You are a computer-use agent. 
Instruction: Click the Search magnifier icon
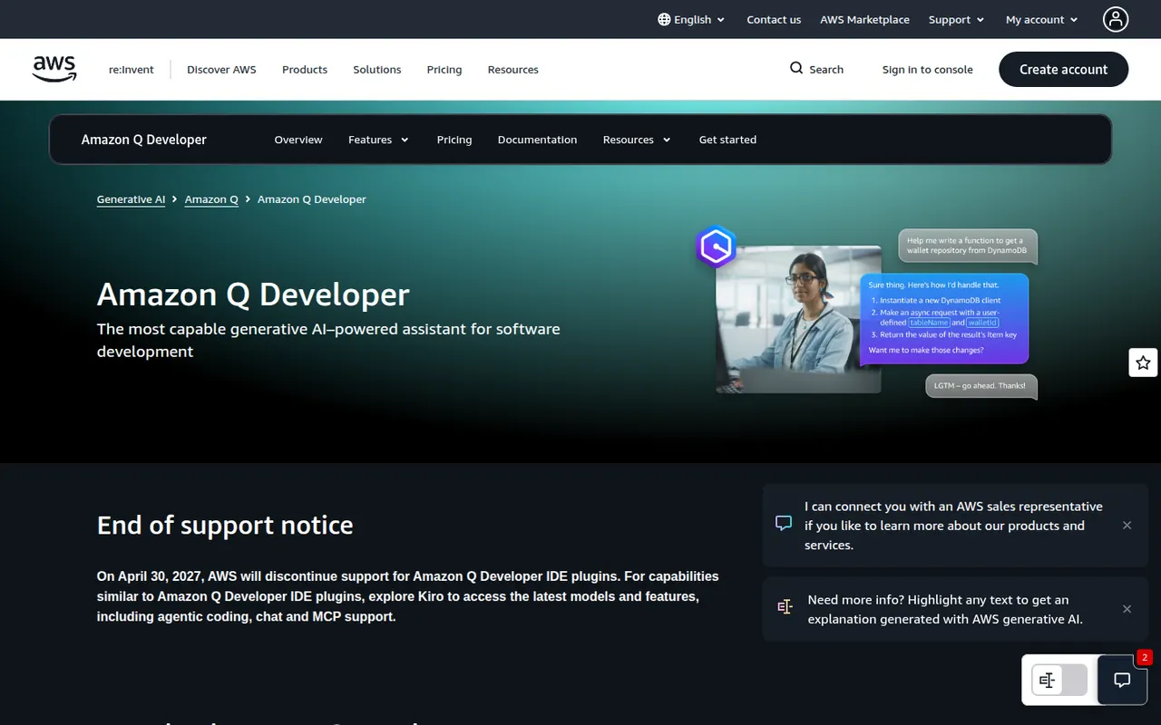[796, 68]
